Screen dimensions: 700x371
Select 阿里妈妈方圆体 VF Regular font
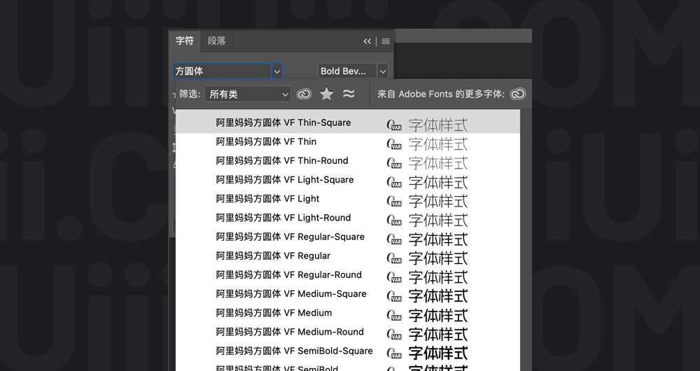(x=348, y=257)
